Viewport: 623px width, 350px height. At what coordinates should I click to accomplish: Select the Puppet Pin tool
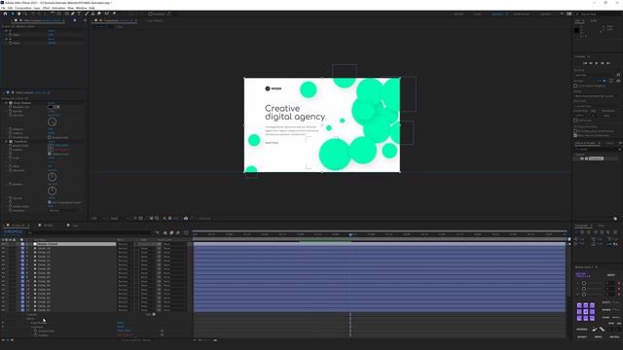114,14
